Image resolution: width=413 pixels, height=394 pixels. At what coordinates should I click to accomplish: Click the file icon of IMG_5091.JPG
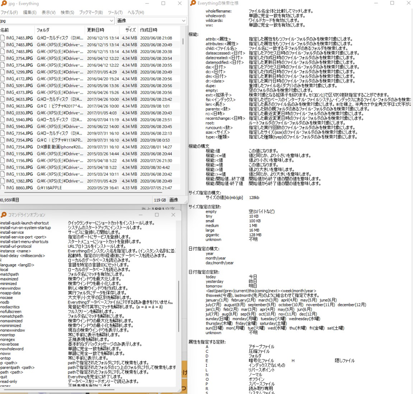click(x=2, y=85)
